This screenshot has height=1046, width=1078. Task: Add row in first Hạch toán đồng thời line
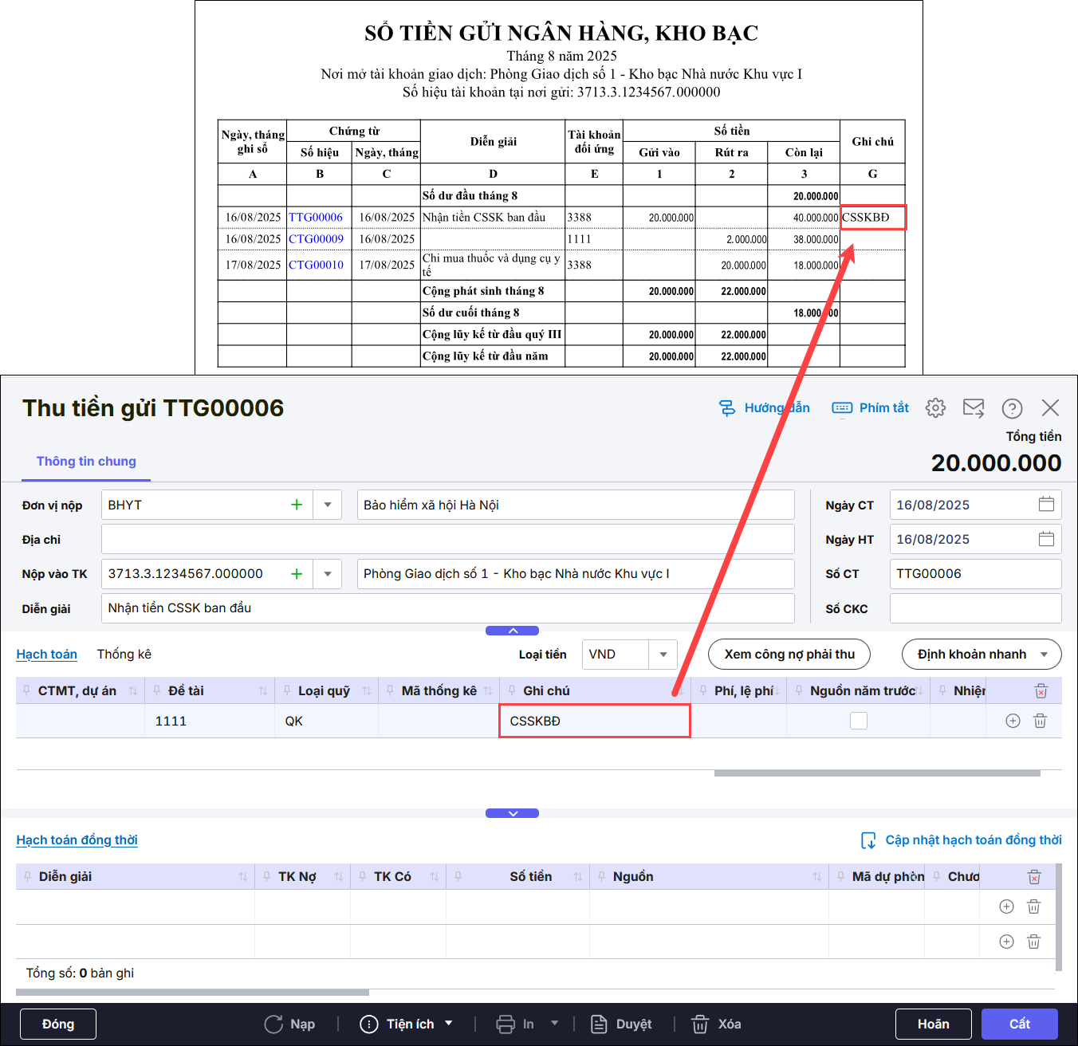point(1006,906)
